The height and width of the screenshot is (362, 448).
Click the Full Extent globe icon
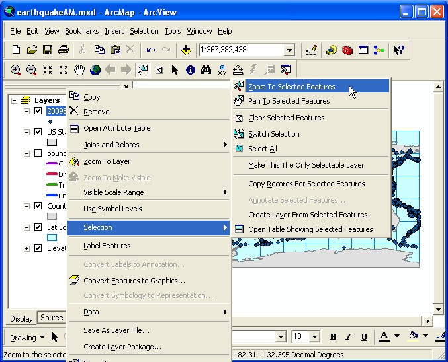click(95, 69)
